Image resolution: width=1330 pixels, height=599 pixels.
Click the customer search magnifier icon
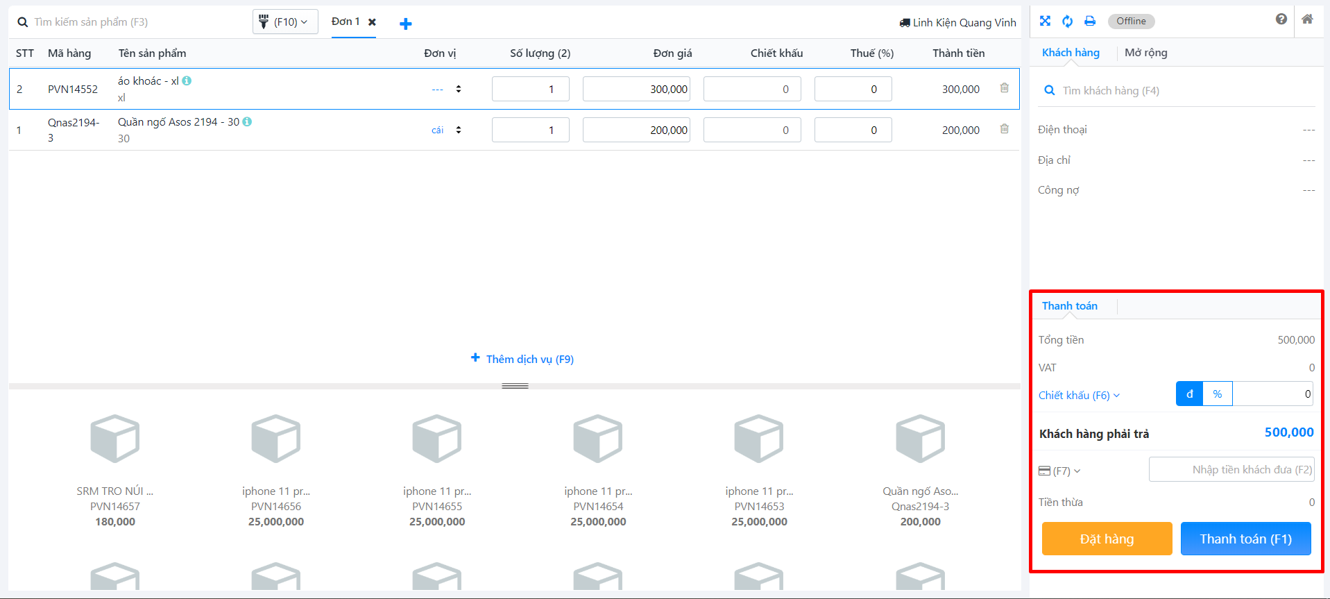[1050, 90]
